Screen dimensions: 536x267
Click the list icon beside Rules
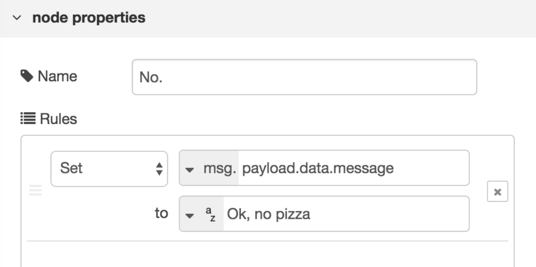[28, 119]
